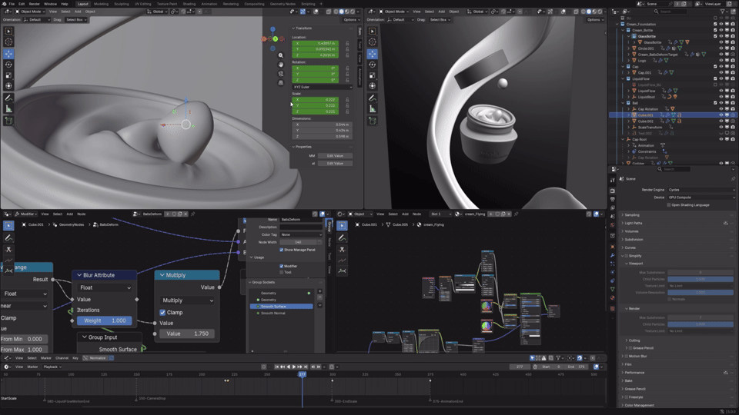Open the Playback menu in timeline
Viewport: 739px width, 415px height.
pyautogui.click(x=52, y=367)
